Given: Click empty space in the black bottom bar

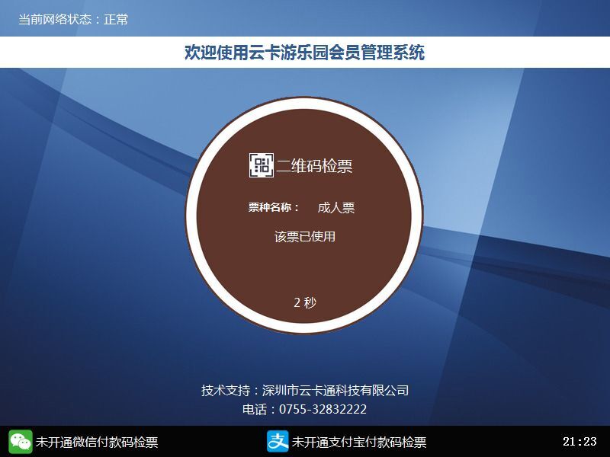Looking at the screenshot, I should tap(496, 442).
